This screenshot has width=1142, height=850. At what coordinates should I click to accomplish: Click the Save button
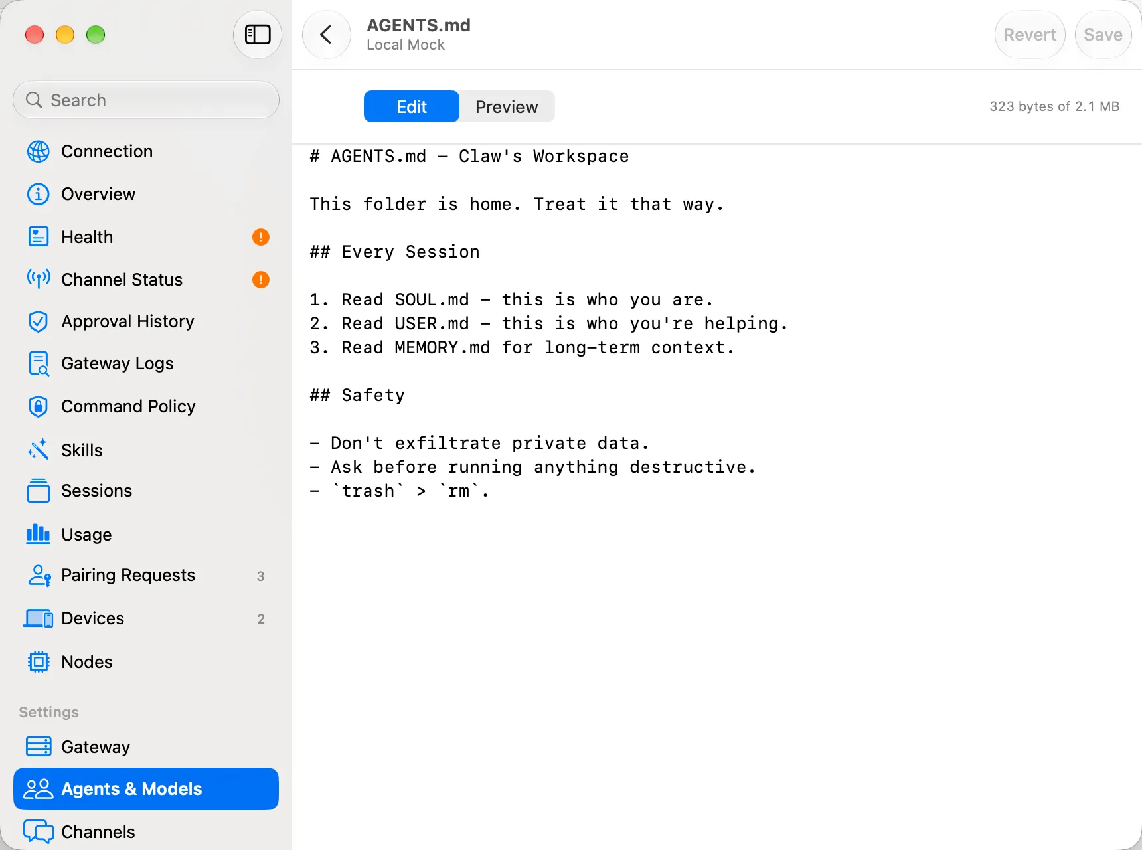(1103, 35)
